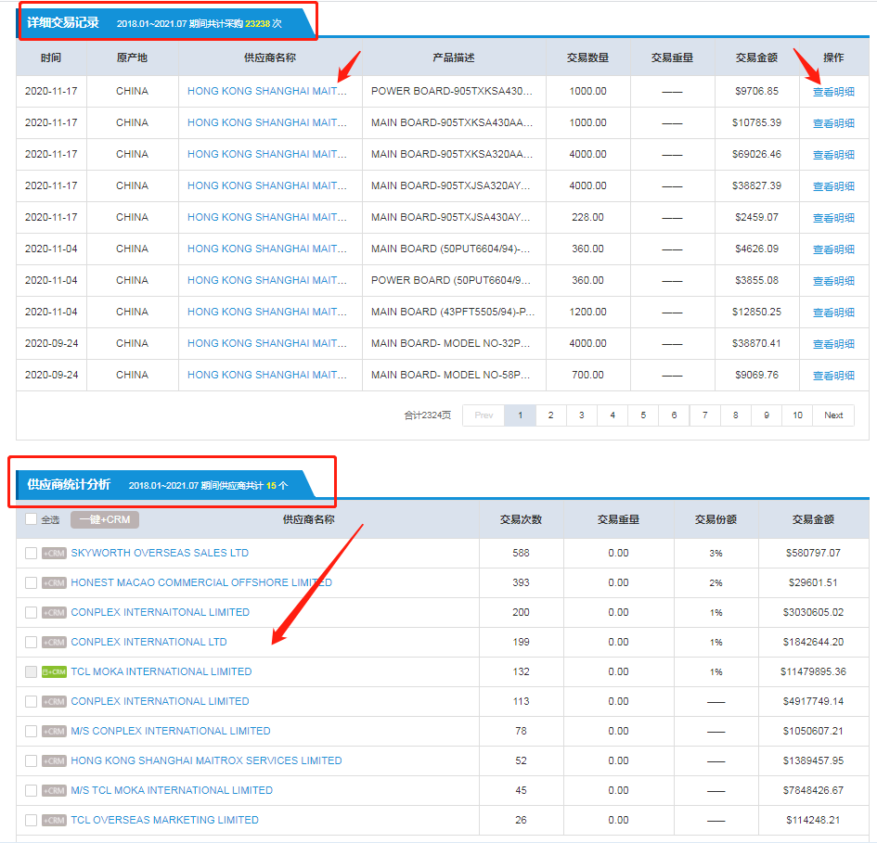
Task: Open page 7 of transaction records
Action: click(x=704, y=415)
